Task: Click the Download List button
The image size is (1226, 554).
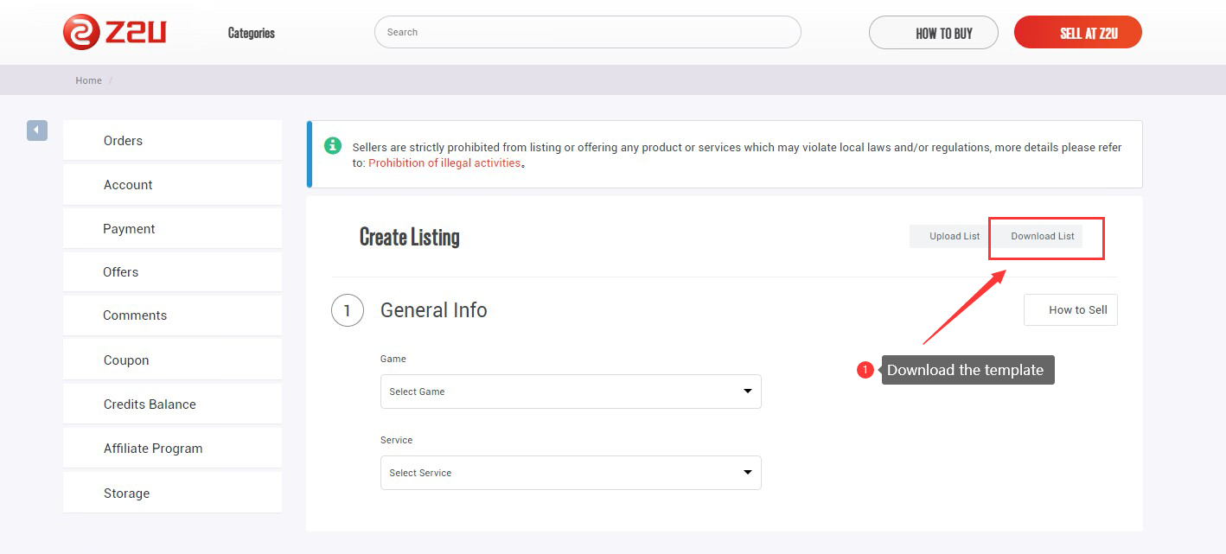Action: pyautogui.click(x=1042, y=236)
